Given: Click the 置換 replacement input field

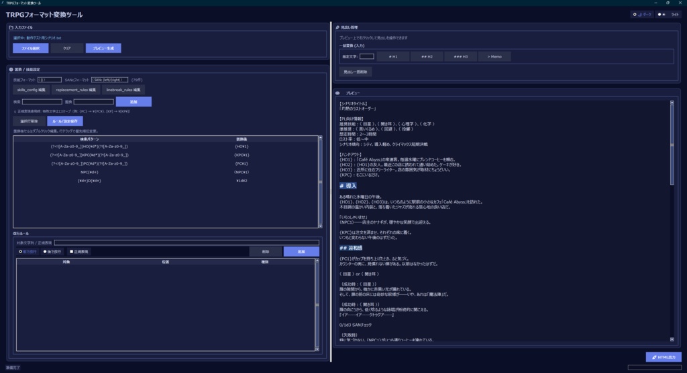Looking at the screenshot, I should pos(93,101).
